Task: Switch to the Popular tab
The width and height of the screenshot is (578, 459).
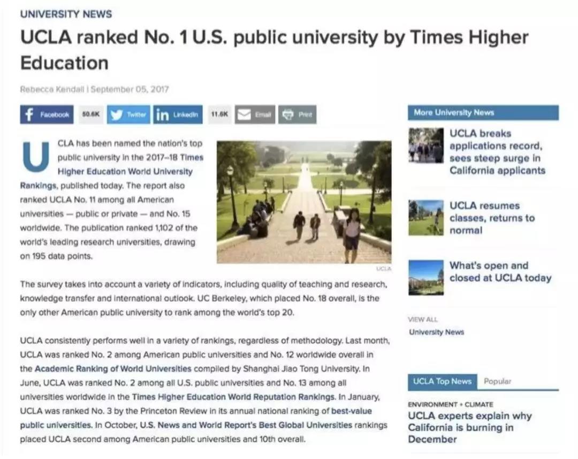Action: pyautogui.click(x=497, y=381)
